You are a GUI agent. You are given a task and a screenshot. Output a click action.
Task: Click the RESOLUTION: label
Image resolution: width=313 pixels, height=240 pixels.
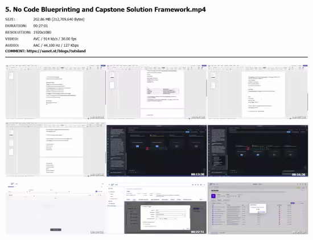tap(18, 32)
